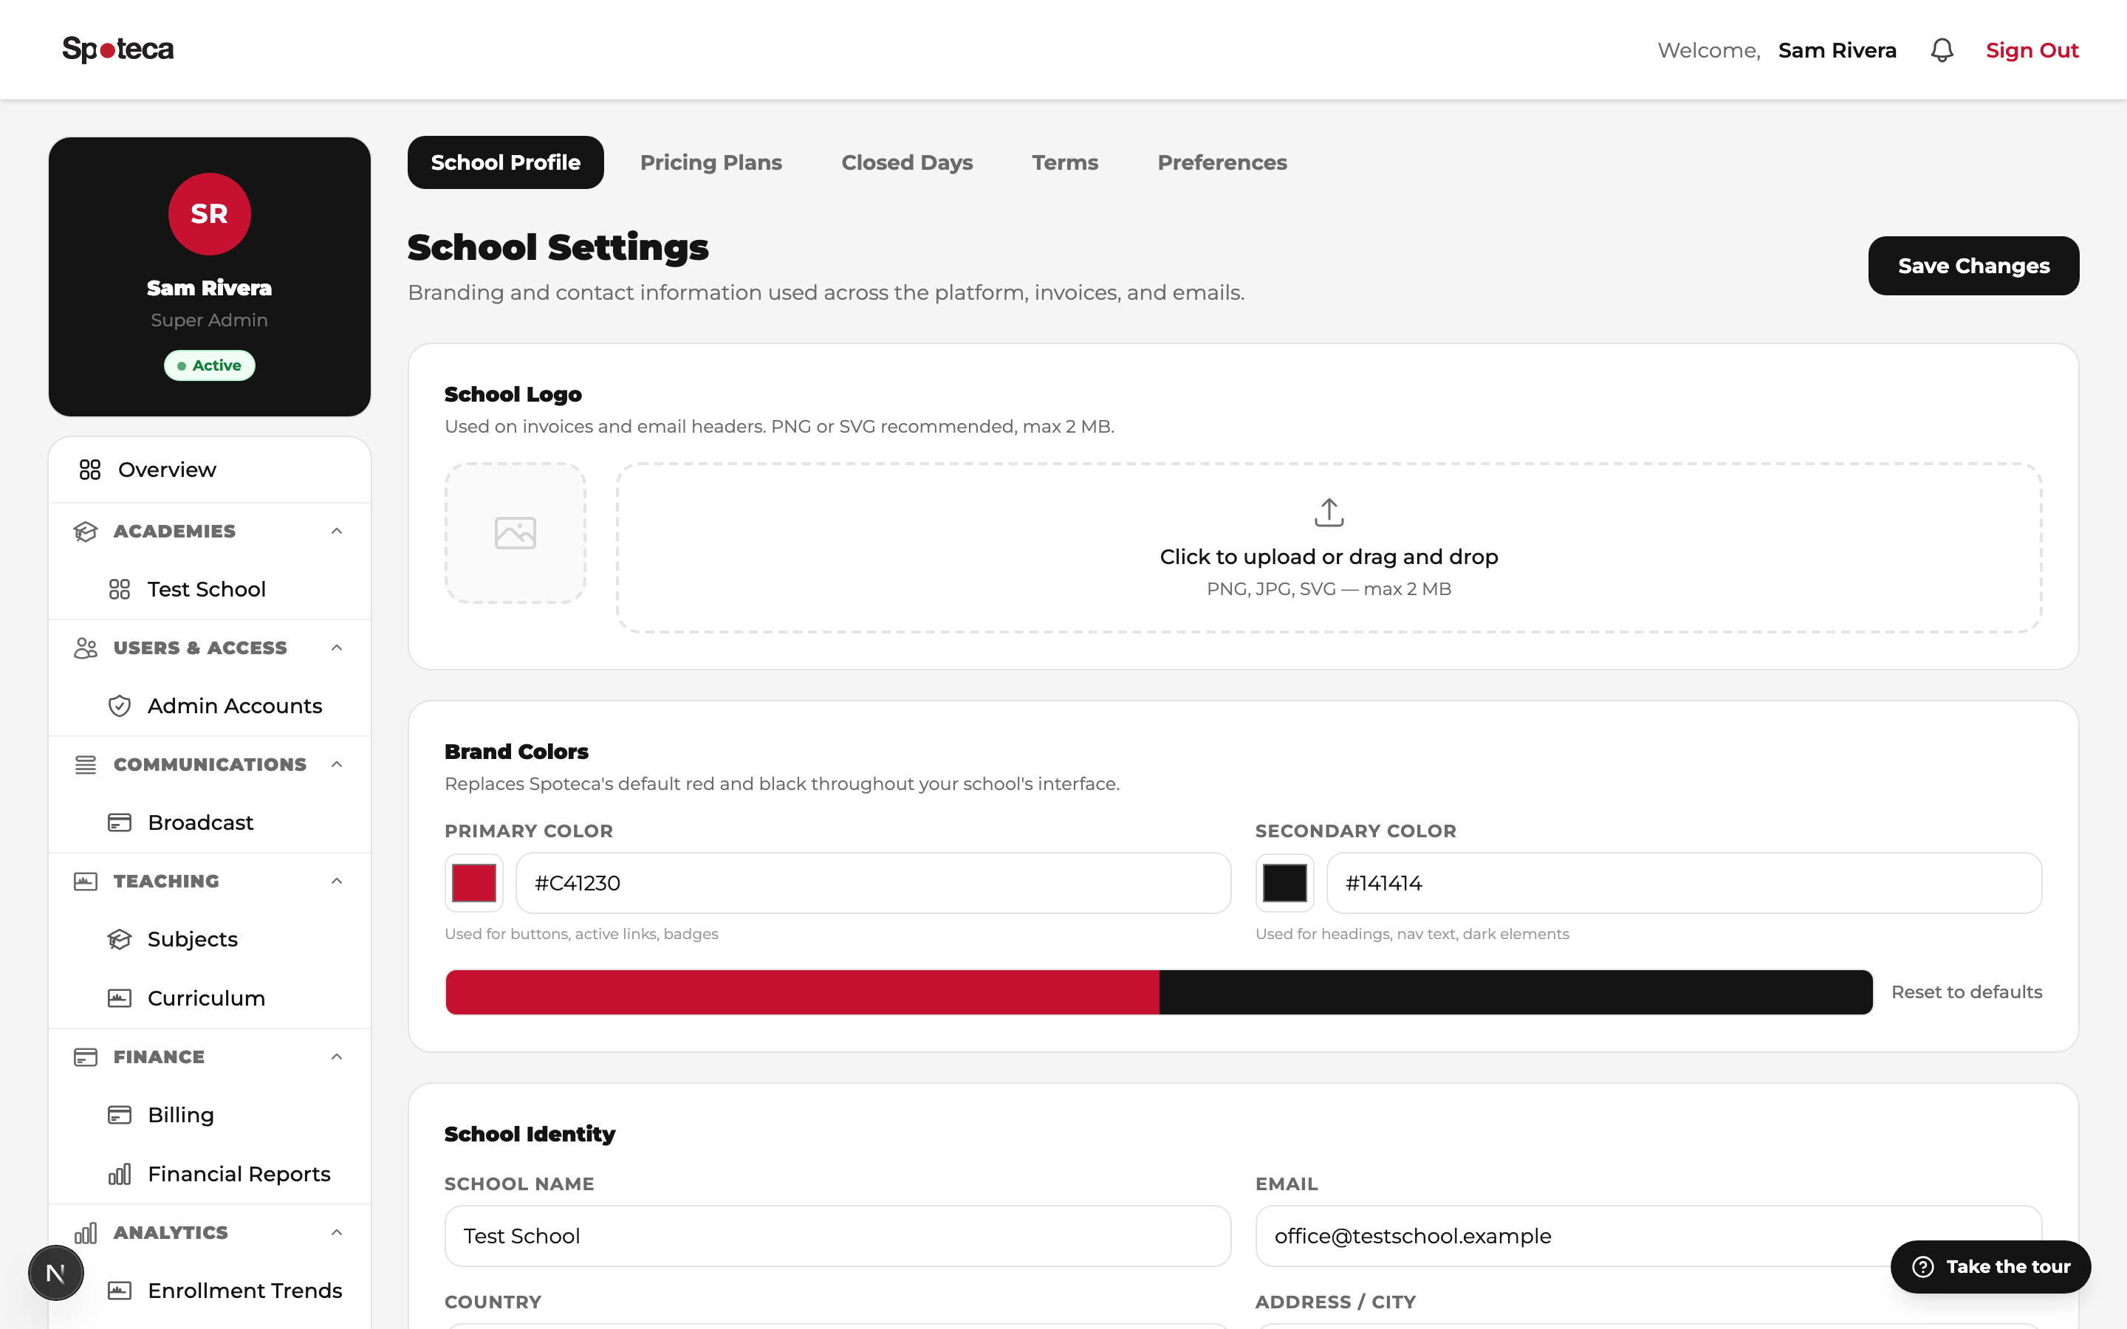This screenshot has width=2127, height=1329.
Task: Click the SR avatar circle
Action: pyautogui.click(x=209, y=213)
